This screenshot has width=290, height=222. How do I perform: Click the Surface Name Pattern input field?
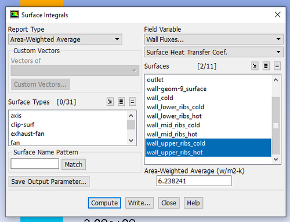point(35,164)
